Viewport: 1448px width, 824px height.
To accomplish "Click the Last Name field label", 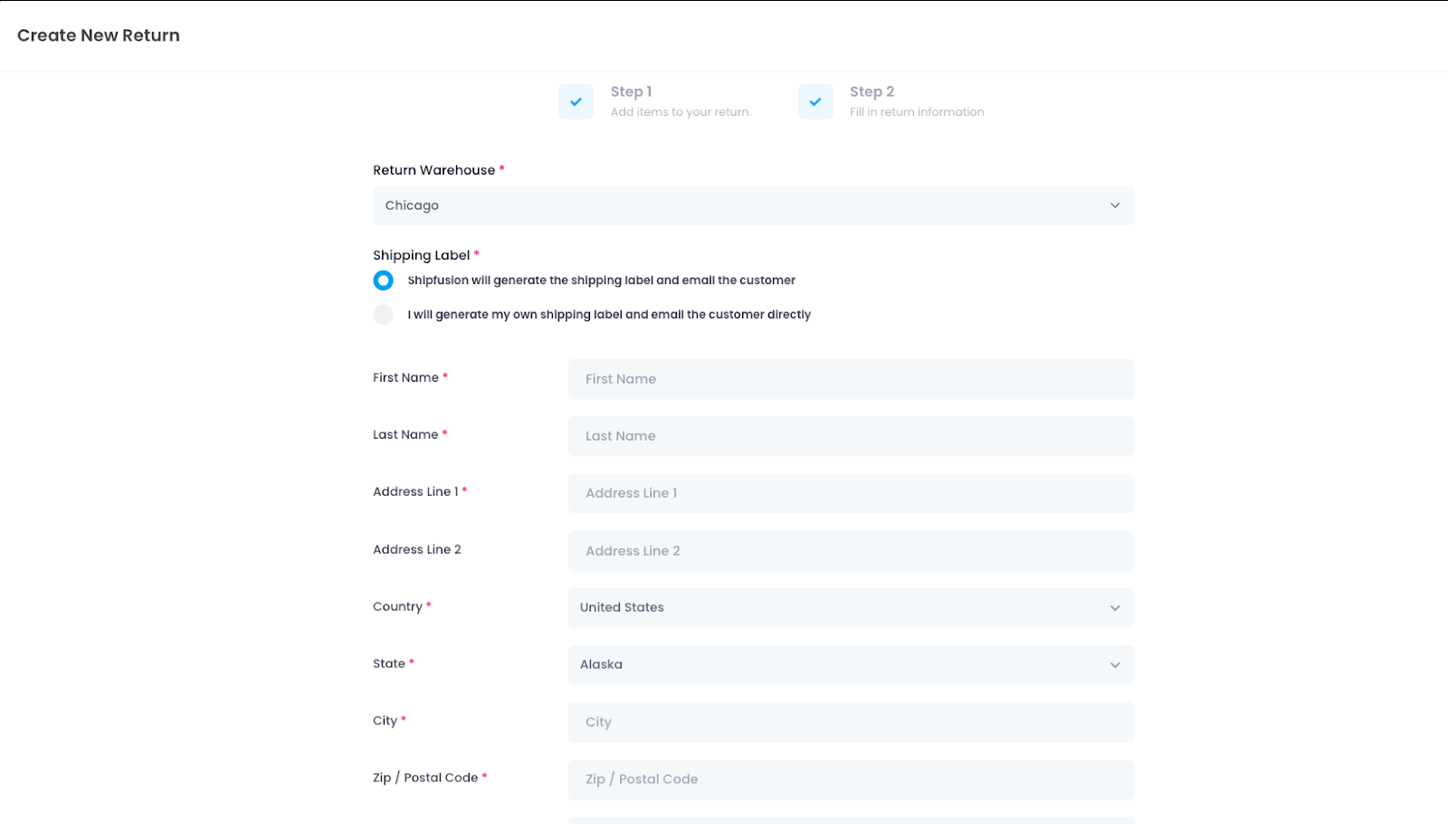I will point(405,434).
